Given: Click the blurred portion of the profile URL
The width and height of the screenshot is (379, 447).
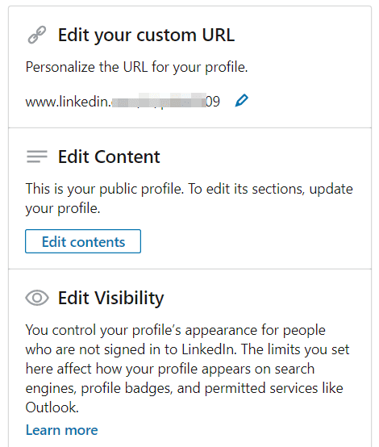Looking at the screenshot, I should point(159,100).
